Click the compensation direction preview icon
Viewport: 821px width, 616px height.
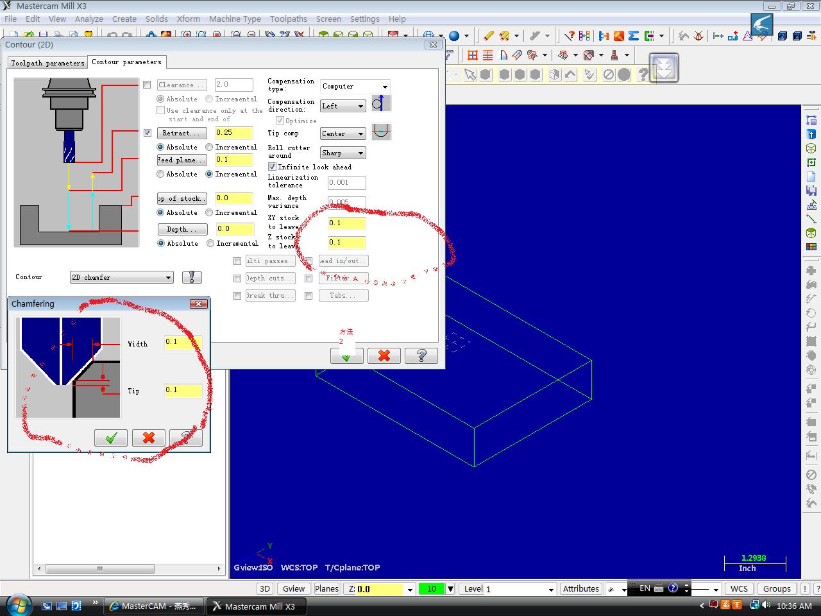(x=381, y=103)
